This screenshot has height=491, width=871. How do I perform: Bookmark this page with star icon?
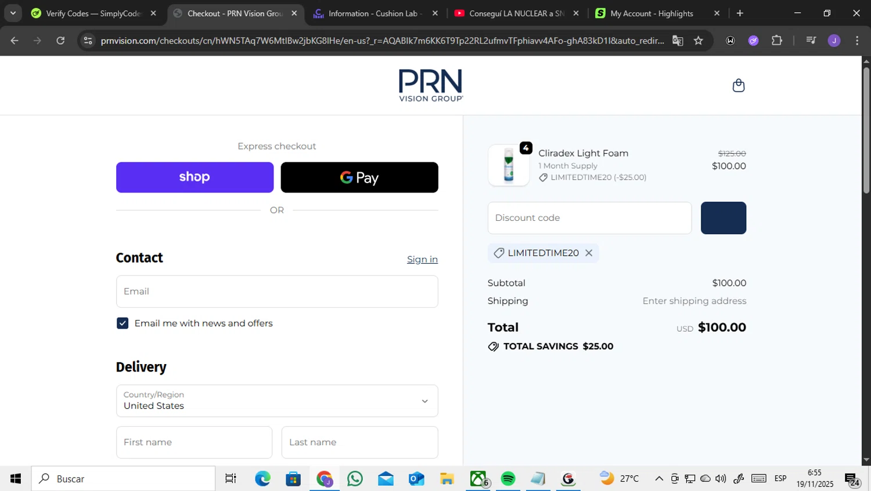click(699, 41)
